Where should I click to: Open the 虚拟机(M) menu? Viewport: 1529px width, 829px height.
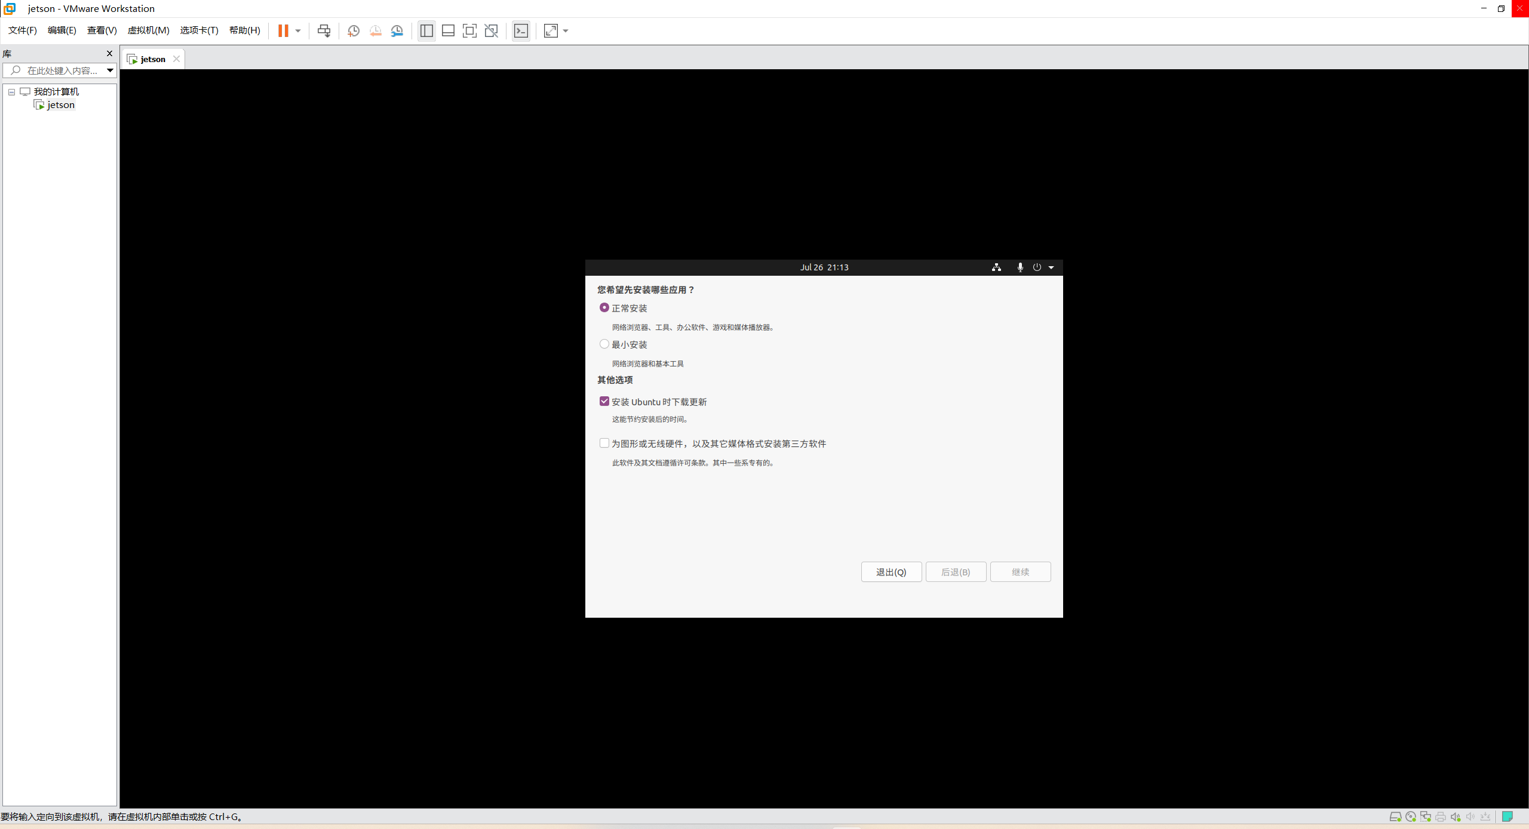pyautogui.click(x=149, y=30)
